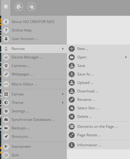Open the Online Help menu entry

pos(34,30)
